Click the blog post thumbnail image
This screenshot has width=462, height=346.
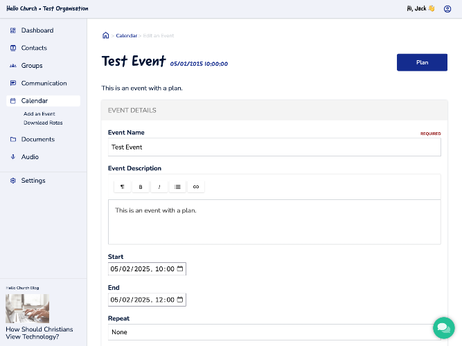(28, 309)
